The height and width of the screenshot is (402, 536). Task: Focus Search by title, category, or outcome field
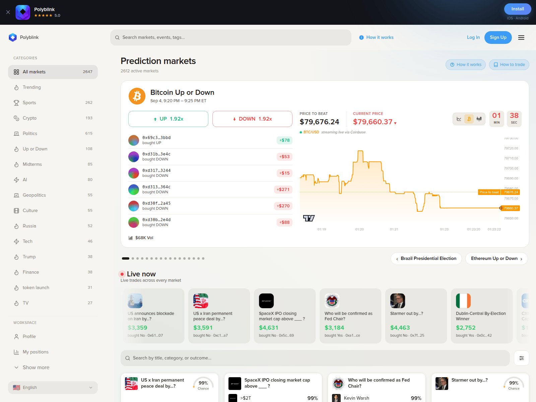coord(315,358)
